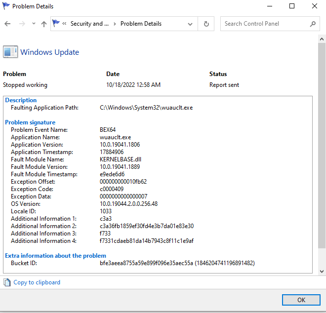
Task: Click the vertical scrollbar thumb
Action: pos(322,146)
